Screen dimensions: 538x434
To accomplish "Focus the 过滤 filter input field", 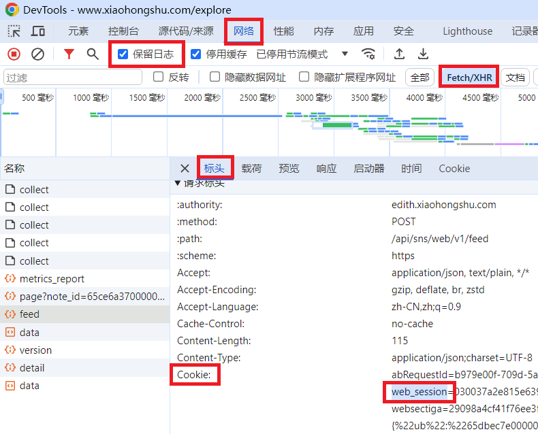I will pyautogui.click(x=73, y=77).
